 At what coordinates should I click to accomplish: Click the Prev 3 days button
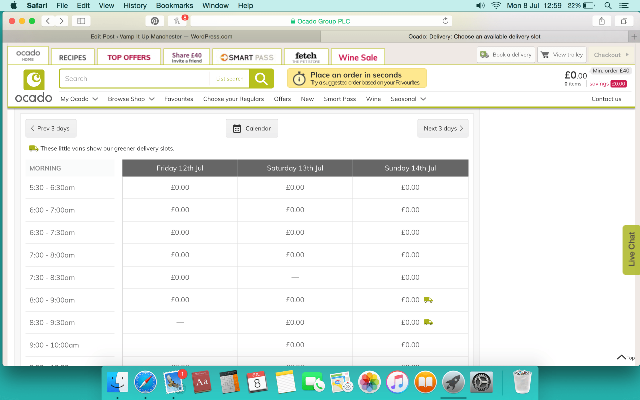51,128
